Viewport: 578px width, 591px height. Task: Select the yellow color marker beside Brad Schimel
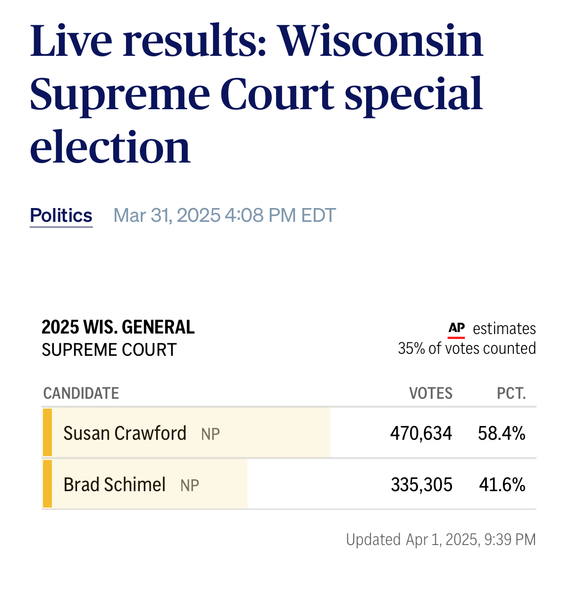click(47, 484)
